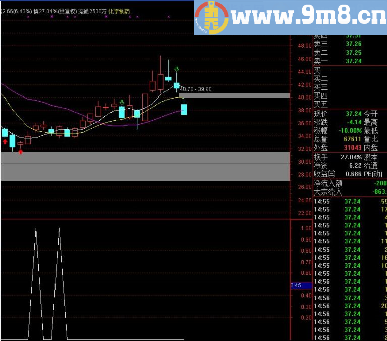387x341 pixels.
Task: Click the 换手 27.04% turnover field
Action: [x=338, y=157]
